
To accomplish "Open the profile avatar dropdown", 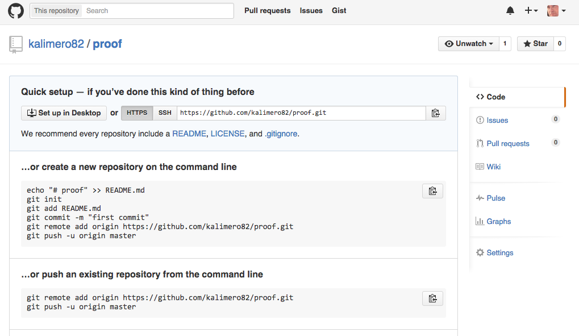I will tap(554, 10).
